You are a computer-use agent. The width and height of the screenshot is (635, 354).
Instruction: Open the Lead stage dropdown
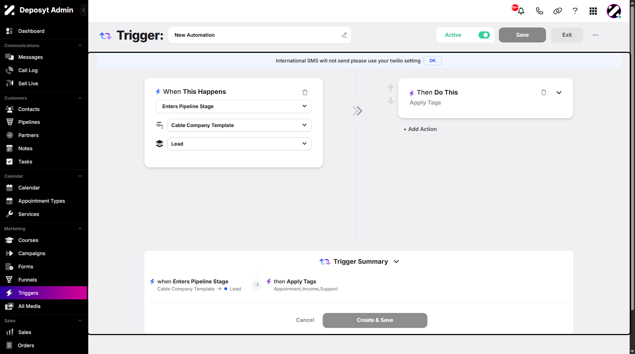click(239, 144)
